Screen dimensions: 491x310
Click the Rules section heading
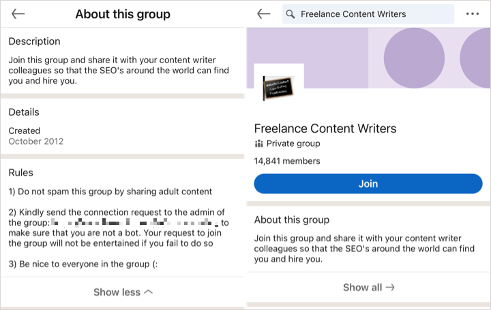pyautogui.click(x=21, y=173)
